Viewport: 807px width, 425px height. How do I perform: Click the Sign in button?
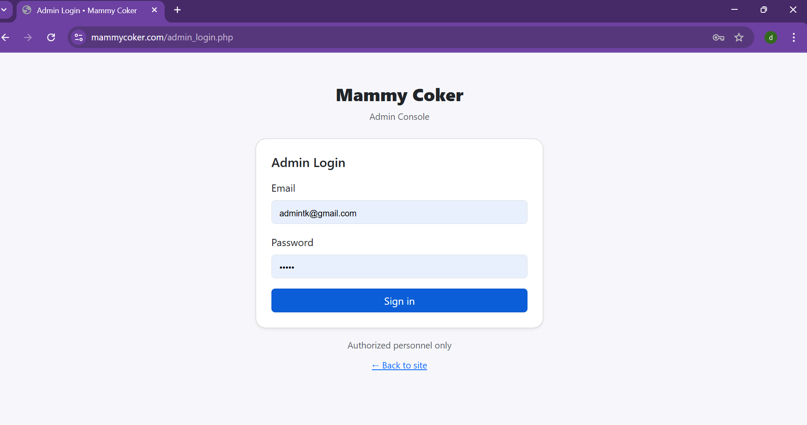(399, 300)
